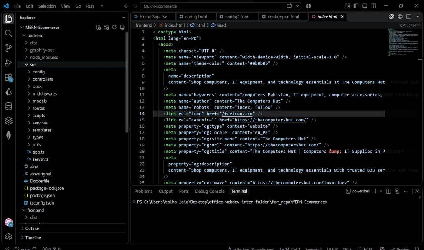The height and width of the screenshot is (250, 424).
Task: Open new terminal profile dropdown arrow
Action: 381,191
